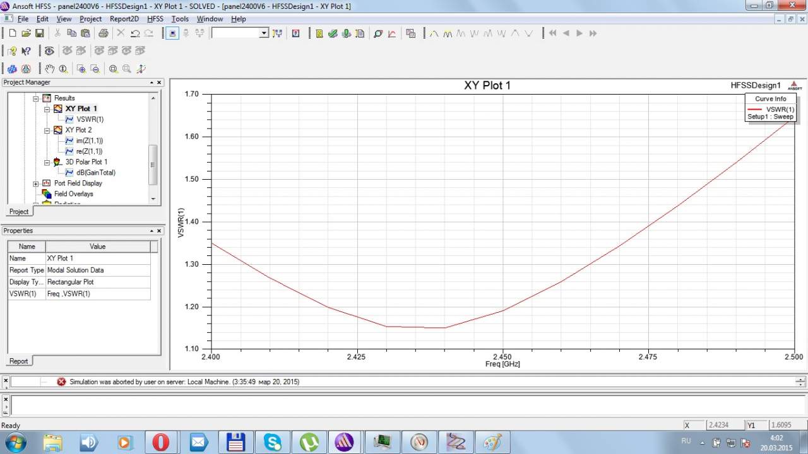
Task: Click the Fit All zoom icon
Action: [x=113, y=69]
